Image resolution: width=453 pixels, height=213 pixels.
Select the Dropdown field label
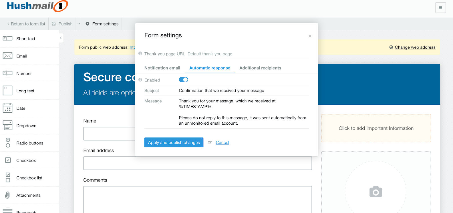pos(26,126)
